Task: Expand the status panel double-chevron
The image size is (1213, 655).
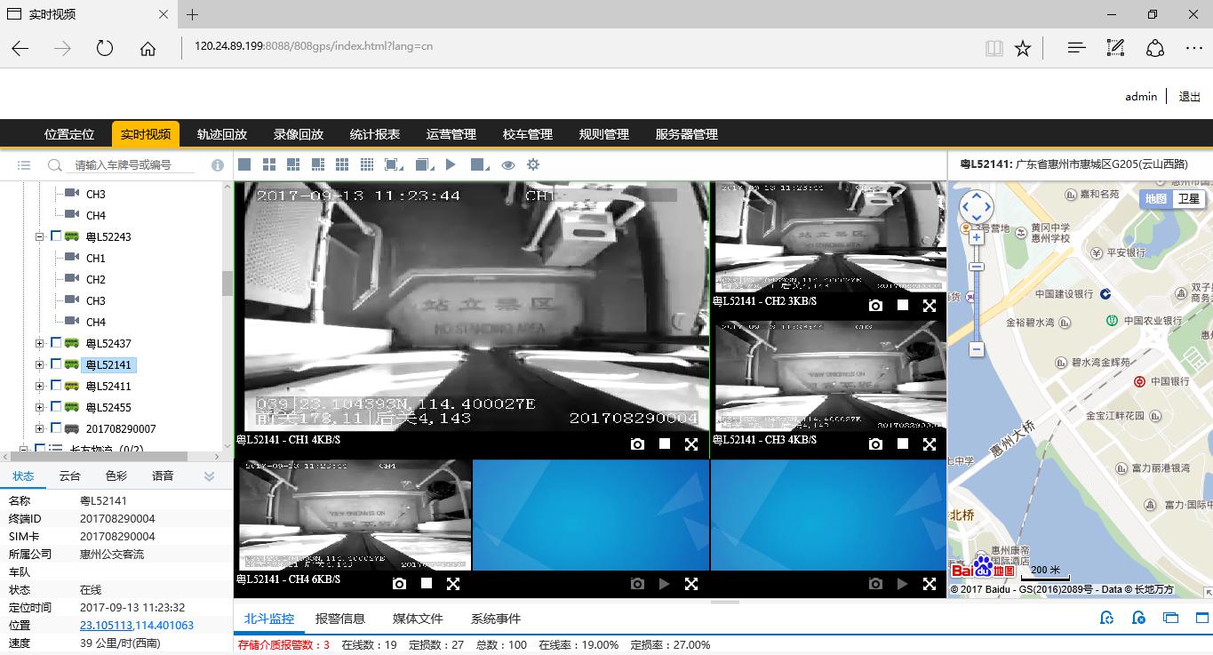Action: [209, 476]
